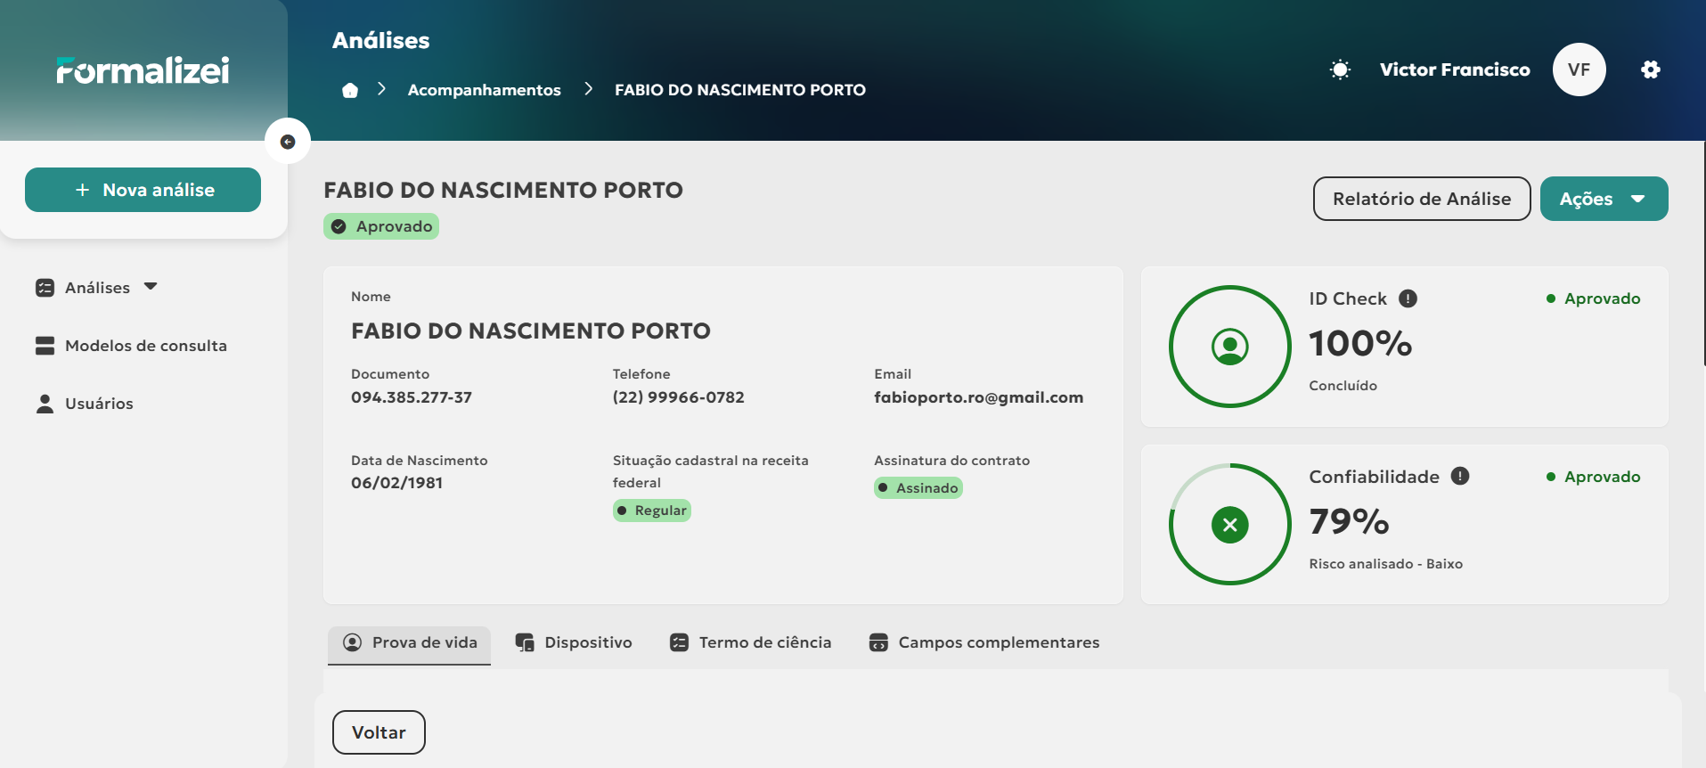Switch to the Termo de ciência tab
Screen dimensions: 1706x768
(750, 643)
